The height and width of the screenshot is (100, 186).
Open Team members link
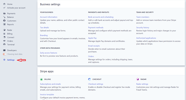(143, 17)
